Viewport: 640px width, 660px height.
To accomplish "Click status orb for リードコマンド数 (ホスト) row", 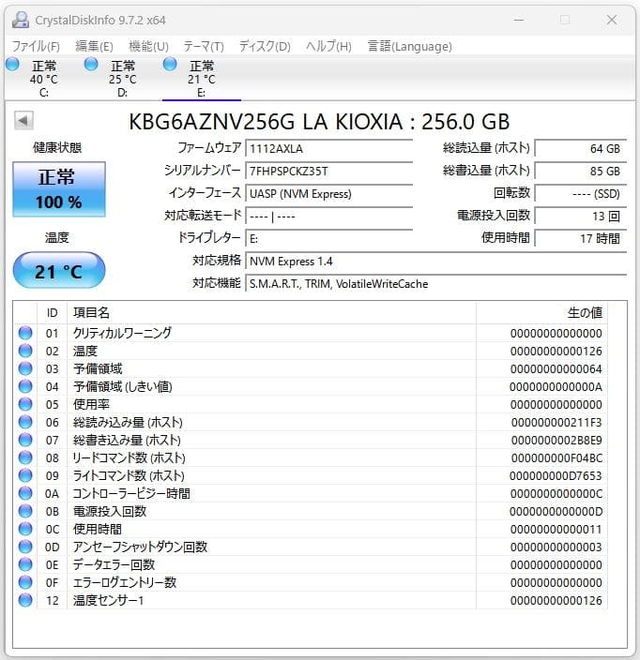I will click(25, 457).
